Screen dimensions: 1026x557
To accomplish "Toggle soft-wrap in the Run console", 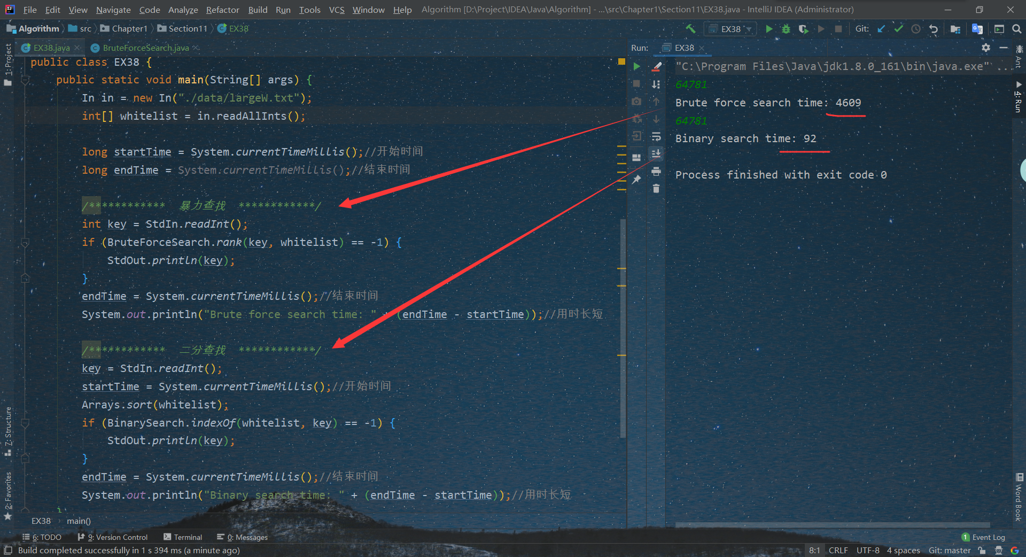I will click(x=656, y=136).
